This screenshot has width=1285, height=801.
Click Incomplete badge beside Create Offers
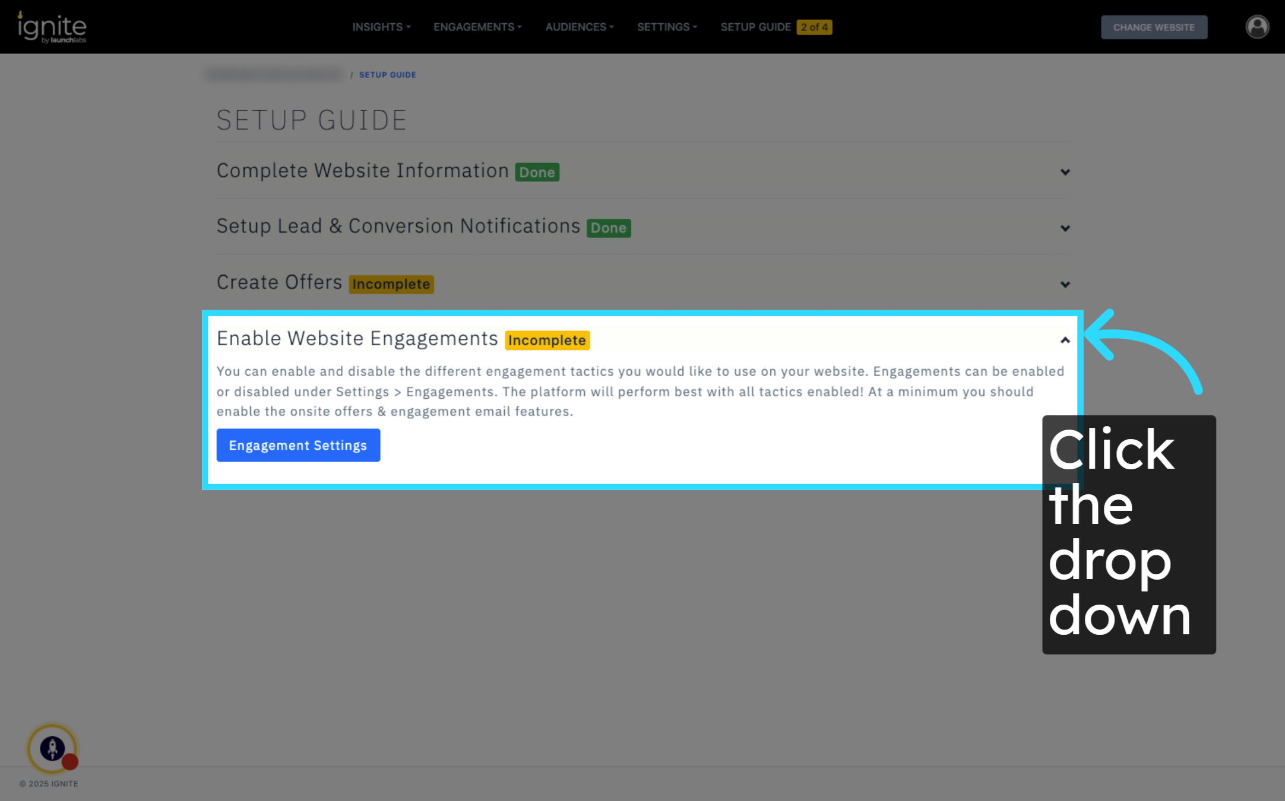[391, 284]
